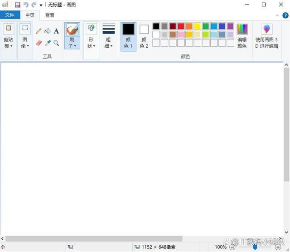
Task: Select Color 1 (颜色 1) button
Action: [128, 36]
